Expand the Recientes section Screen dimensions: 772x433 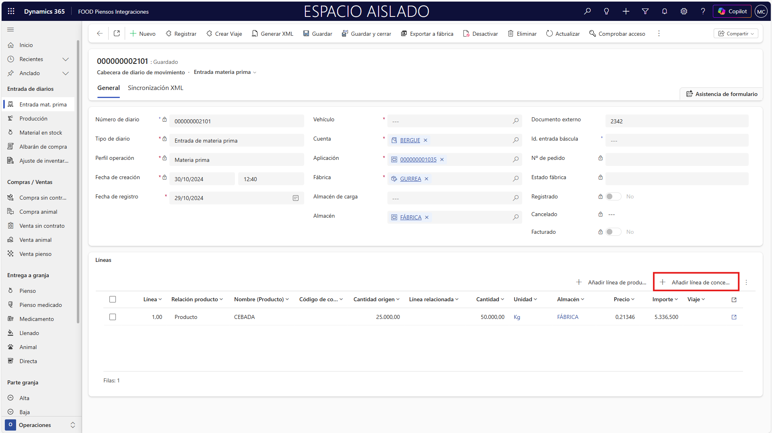(x=66, y=59)
